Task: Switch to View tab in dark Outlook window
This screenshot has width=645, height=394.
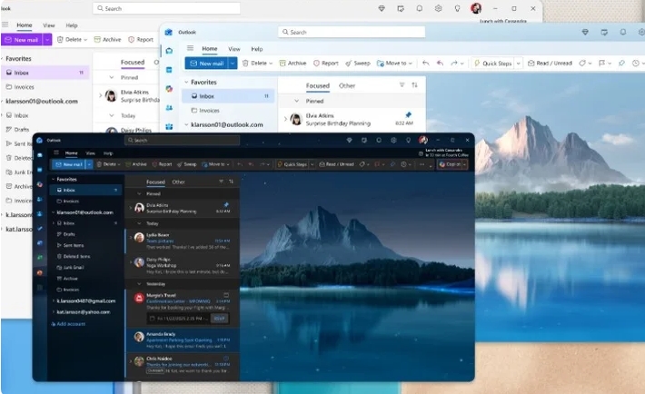Action: pyautogui.click(x=91, y=153)
